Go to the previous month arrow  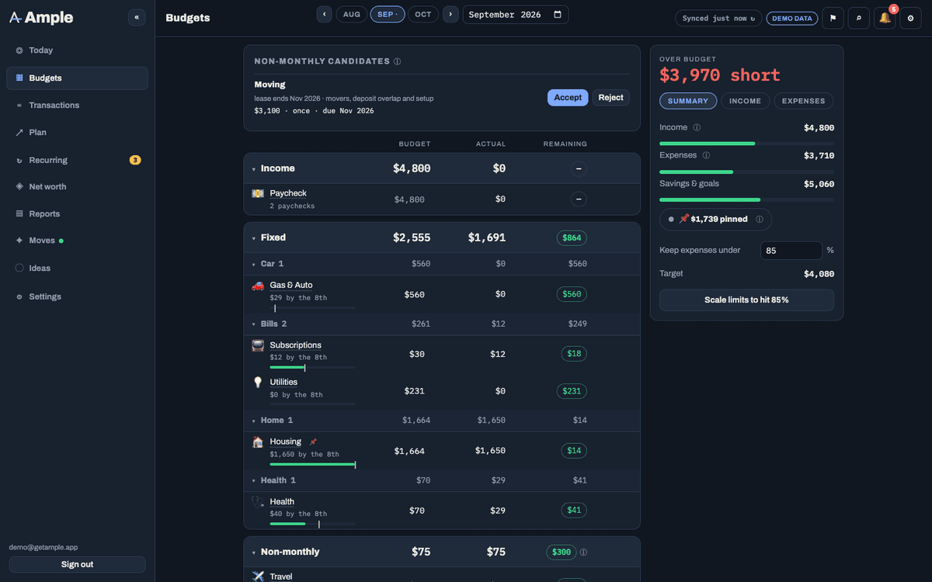click(325, 15)
